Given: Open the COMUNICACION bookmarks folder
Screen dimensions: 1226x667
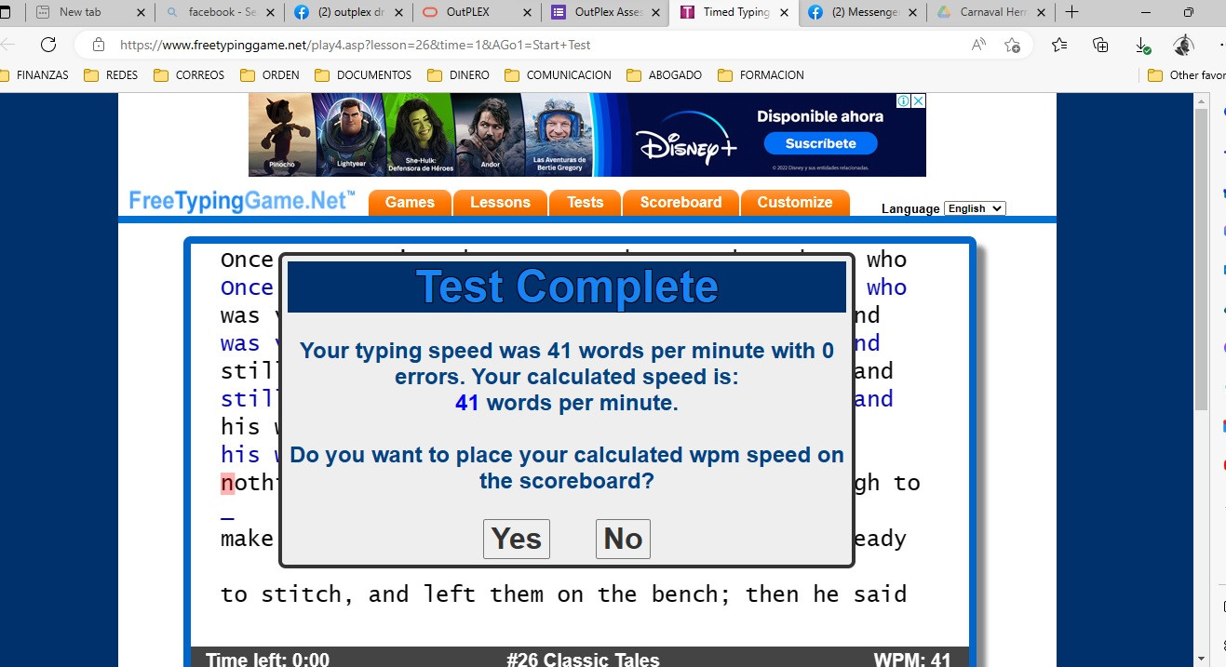Looking at the screenshot, I should tap(558, 75).
